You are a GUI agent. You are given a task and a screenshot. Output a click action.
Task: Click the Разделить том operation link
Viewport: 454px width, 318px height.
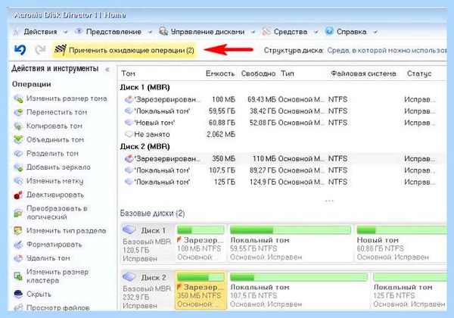[52, 154]
